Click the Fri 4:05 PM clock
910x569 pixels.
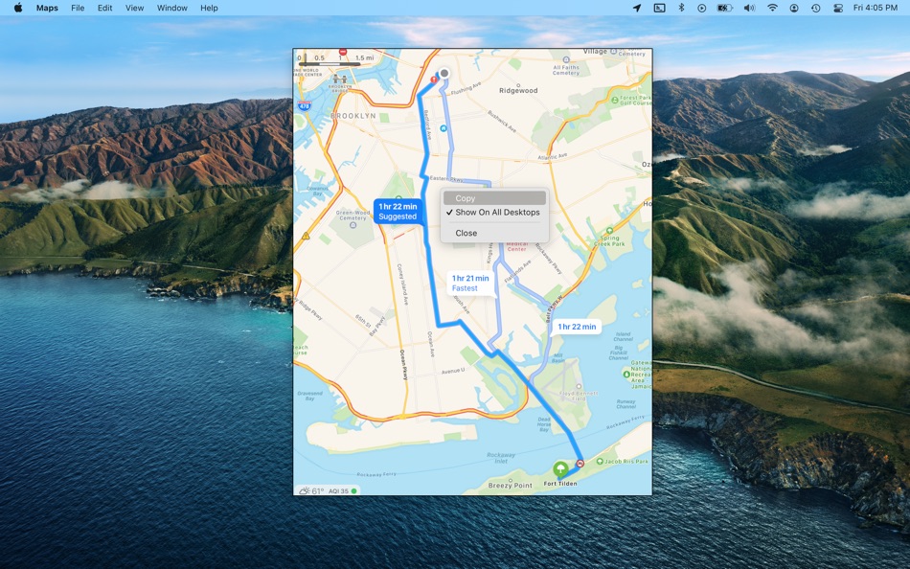876,8
